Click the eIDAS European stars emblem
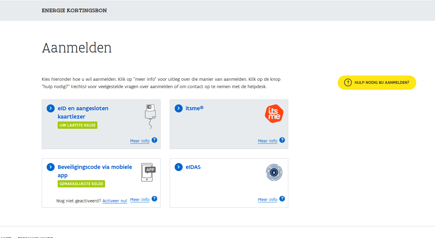This screenshot has width=435, height=238. [x=274, y=172]
